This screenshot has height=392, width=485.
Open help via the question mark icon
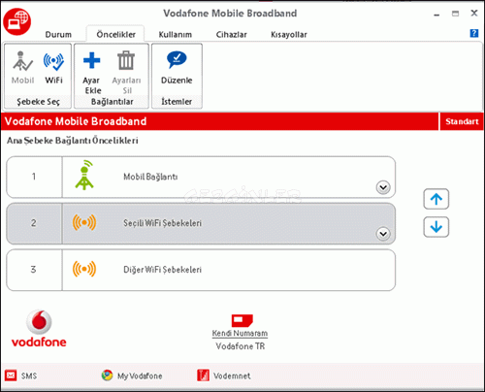point(474,33)
